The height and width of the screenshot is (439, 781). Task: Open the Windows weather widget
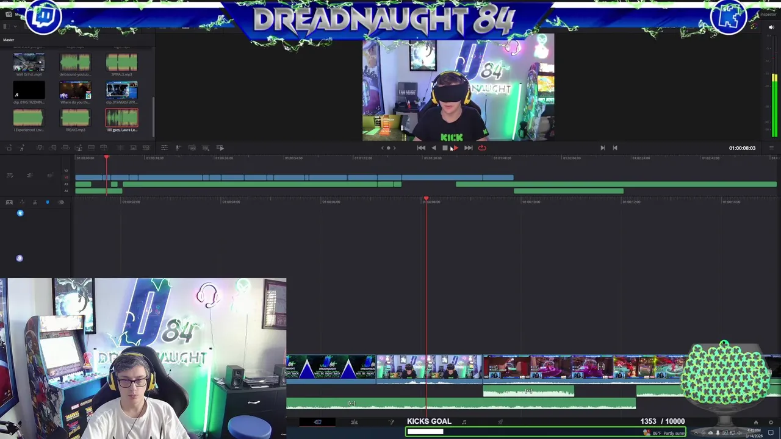(665, 433)
